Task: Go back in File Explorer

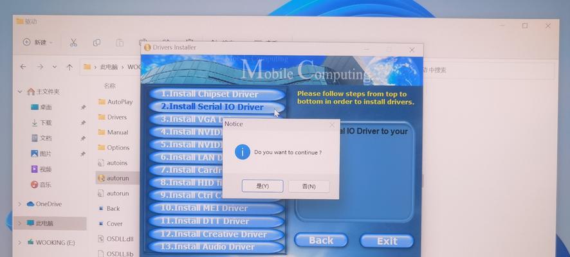Action: (23, 67)
